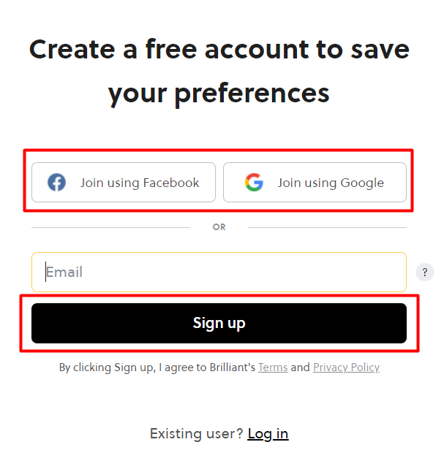This screenshot has width=444, height=461.
Task: Open the question mark help icon
Action: coord(425,273)
